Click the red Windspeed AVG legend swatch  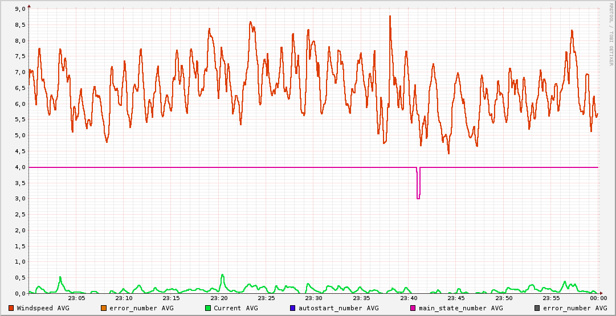coord(11,308)
